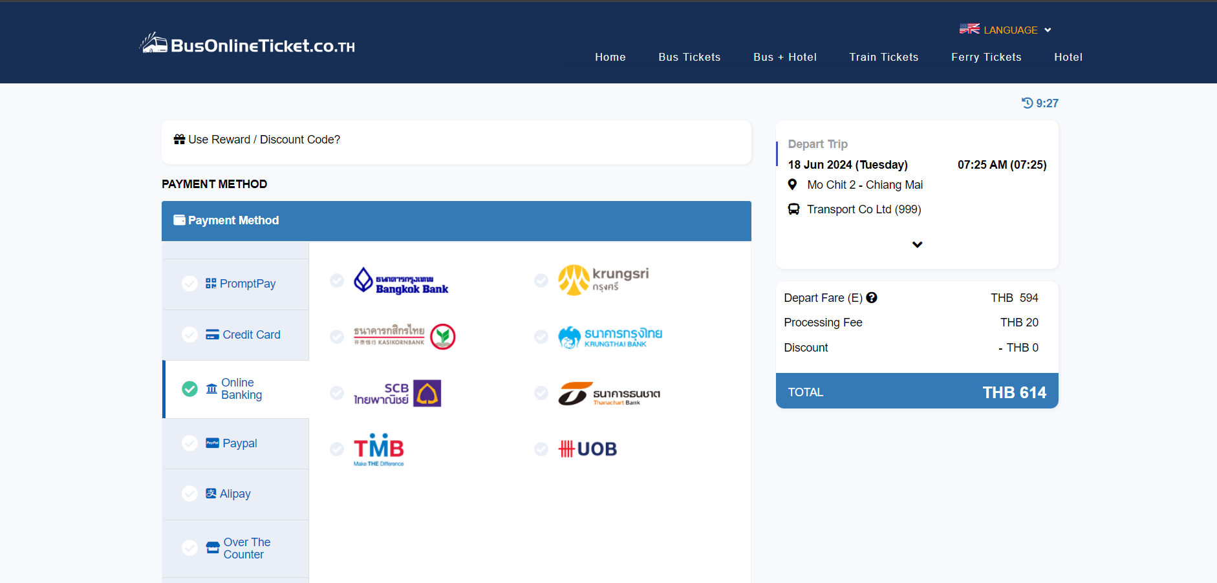Screen dimensions: 1217x583
Task: Click the BusOnlineTicket.co.th logo
Action: [248, 44]
